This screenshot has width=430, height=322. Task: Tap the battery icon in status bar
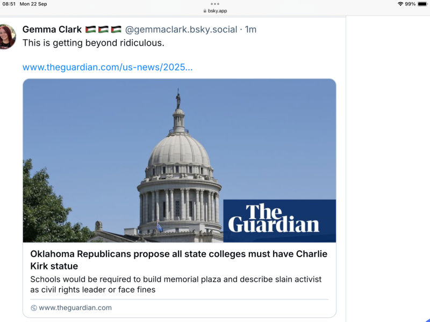423,4
